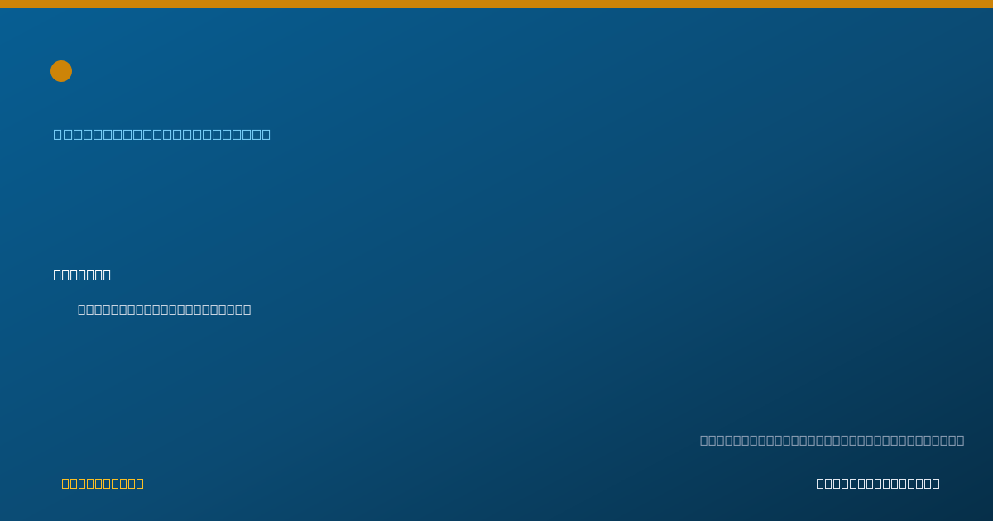Open the dim gray caption above the white footer text
Viewport: 993px width, 521px height.
[832, 440]
